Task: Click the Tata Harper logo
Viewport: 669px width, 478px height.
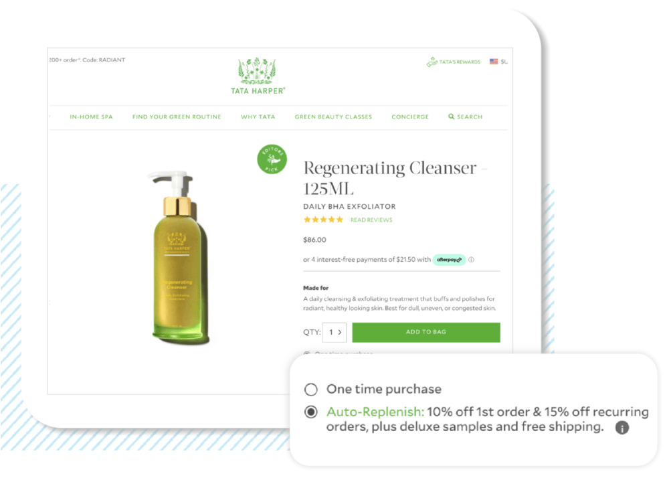Action: tap(258, 76)
